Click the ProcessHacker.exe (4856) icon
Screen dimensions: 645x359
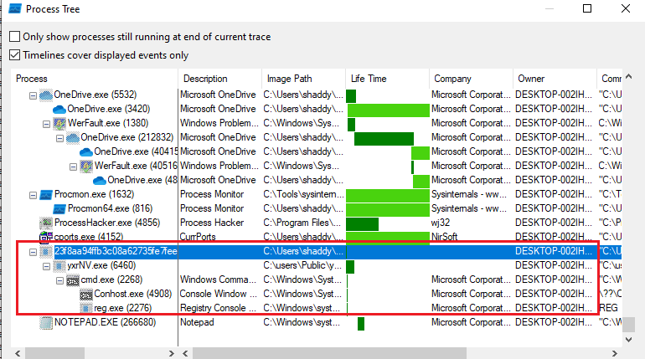pos(46,223)
